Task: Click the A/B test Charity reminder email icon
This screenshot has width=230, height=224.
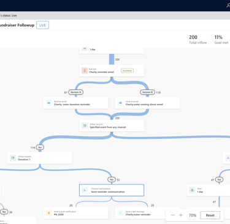Action: [85, 70]
